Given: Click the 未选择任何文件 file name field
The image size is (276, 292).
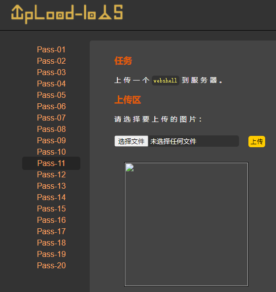Looking at the screenshot, I should [193, 141].
